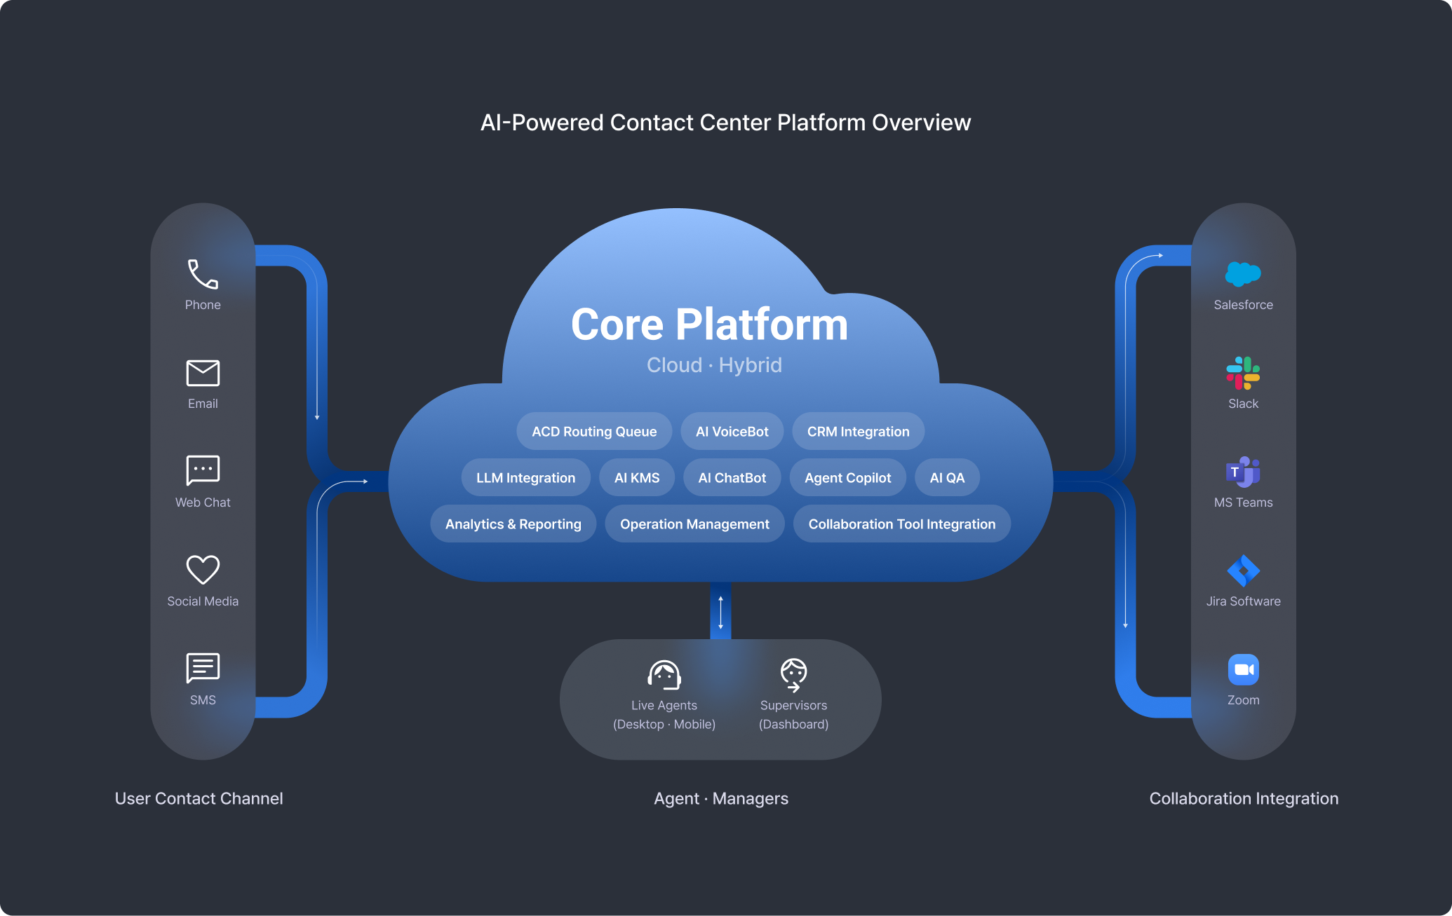
Task: Select the Email envelope icon
Action: [203, 373]
